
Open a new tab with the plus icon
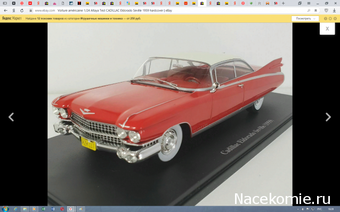pyautogui.click(x=283, y=3)
